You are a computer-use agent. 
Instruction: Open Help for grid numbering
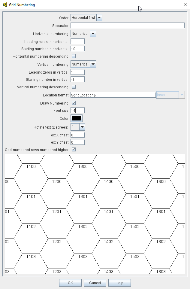tap(119, 283)
